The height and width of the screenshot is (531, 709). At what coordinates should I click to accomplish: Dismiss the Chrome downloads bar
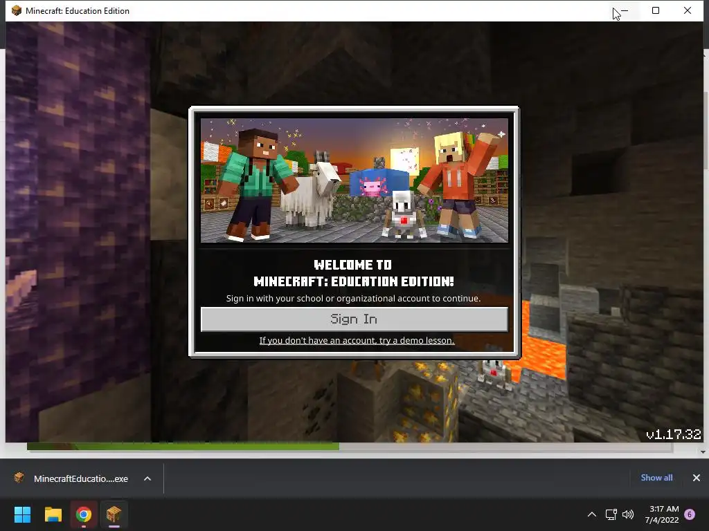pos(697,478)
